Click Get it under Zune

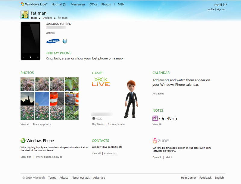[169, 157]
